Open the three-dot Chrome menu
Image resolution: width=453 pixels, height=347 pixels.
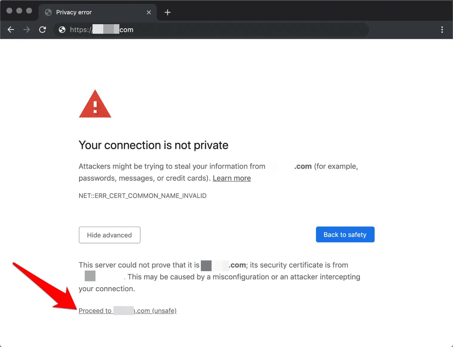(x=442, y=30)
